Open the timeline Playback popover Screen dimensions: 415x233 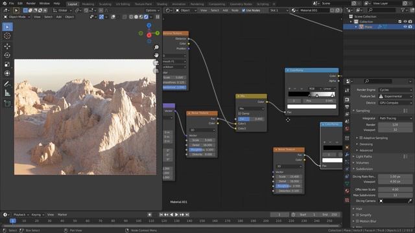tap(21, 215)
